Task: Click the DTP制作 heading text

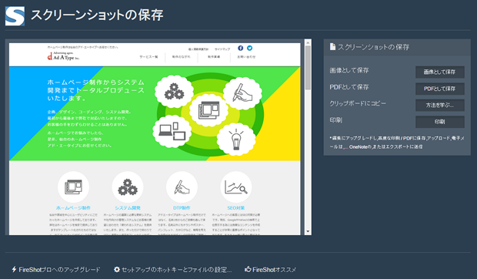Action: 182,208
